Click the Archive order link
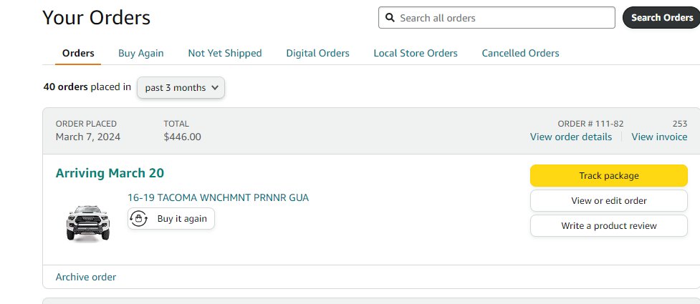 (x=86, y=277)
